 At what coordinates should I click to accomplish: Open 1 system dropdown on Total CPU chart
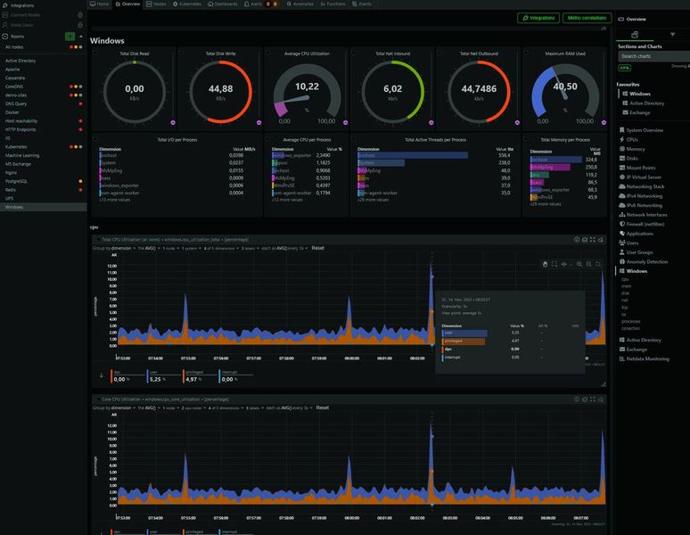191,248
